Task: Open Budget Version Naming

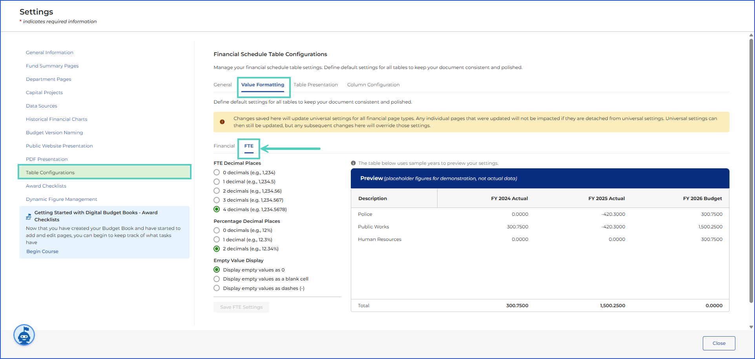Action: (x=55, y=133)
